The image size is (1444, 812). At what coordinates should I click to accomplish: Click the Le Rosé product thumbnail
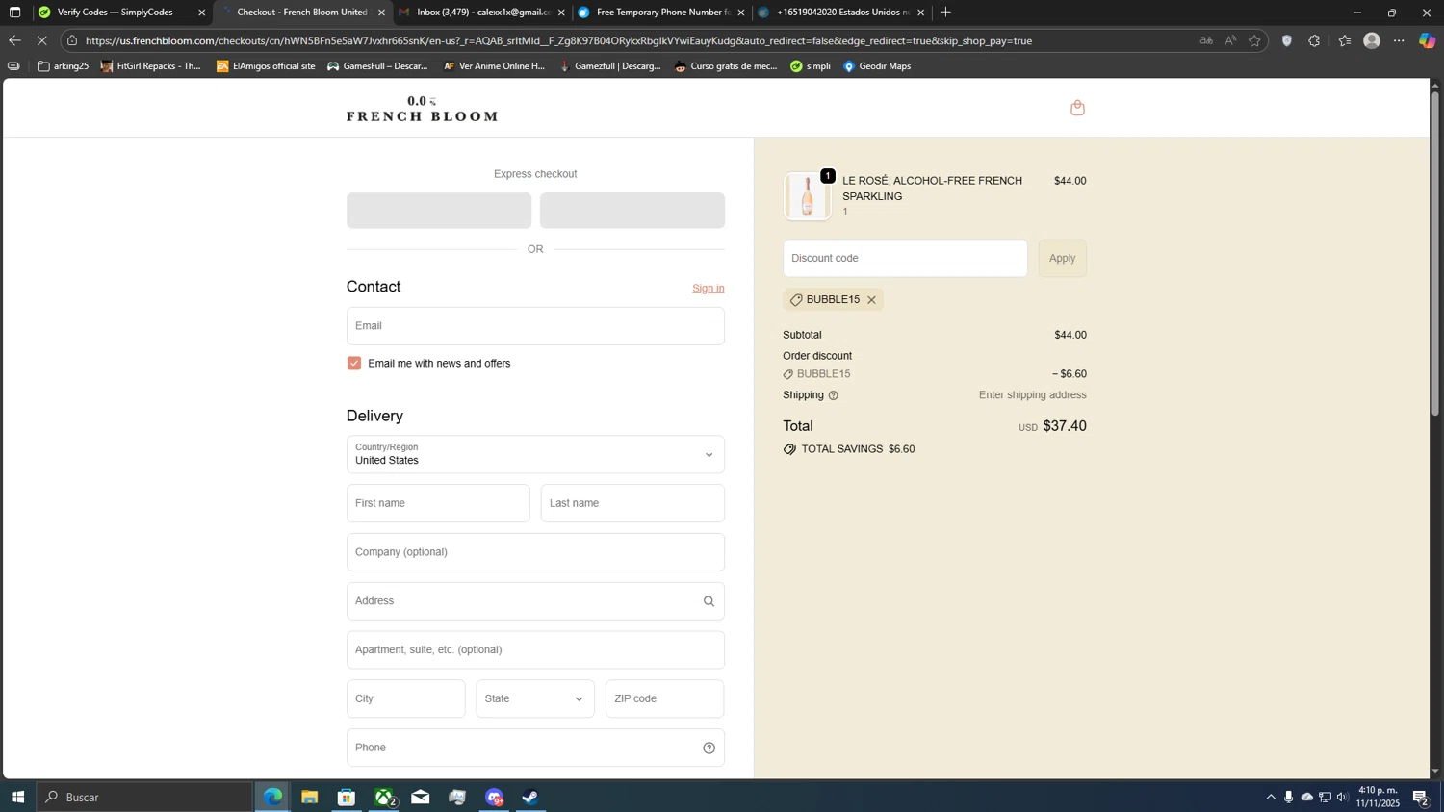(807, 196)
